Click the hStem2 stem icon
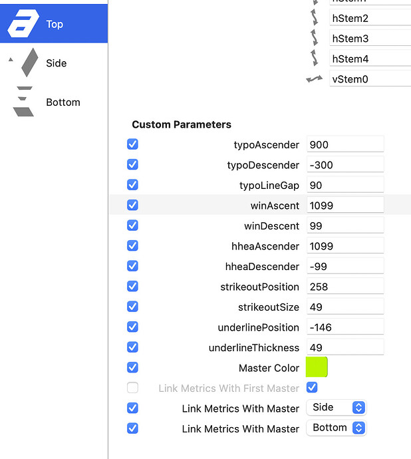Screen dimensions: 411x459 315,18
